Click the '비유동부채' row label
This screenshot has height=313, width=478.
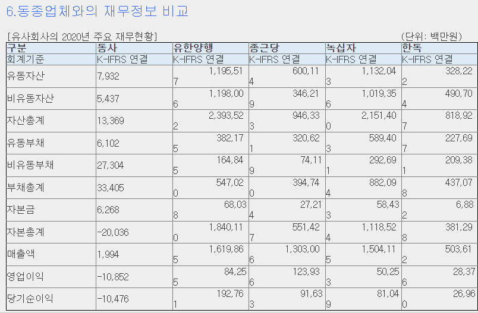30,165
